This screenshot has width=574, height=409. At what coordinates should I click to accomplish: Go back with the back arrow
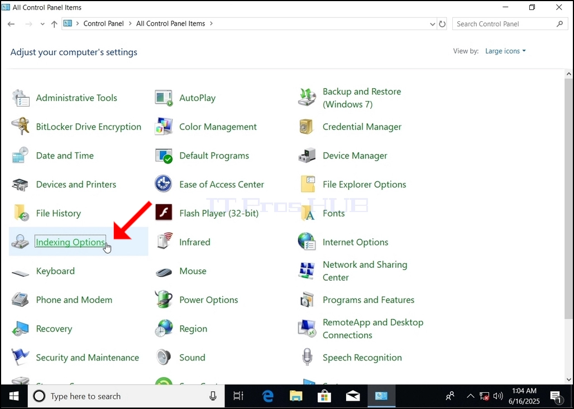pos(11,24)
